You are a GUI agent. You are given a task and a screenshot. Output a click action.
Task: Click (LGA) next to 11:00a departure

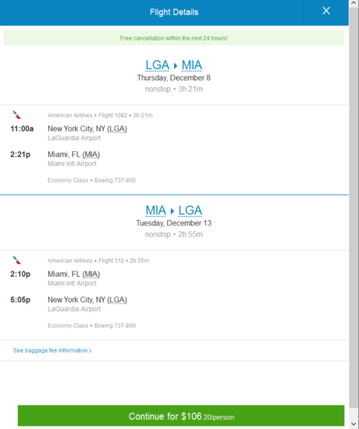(x=117, y=129)
